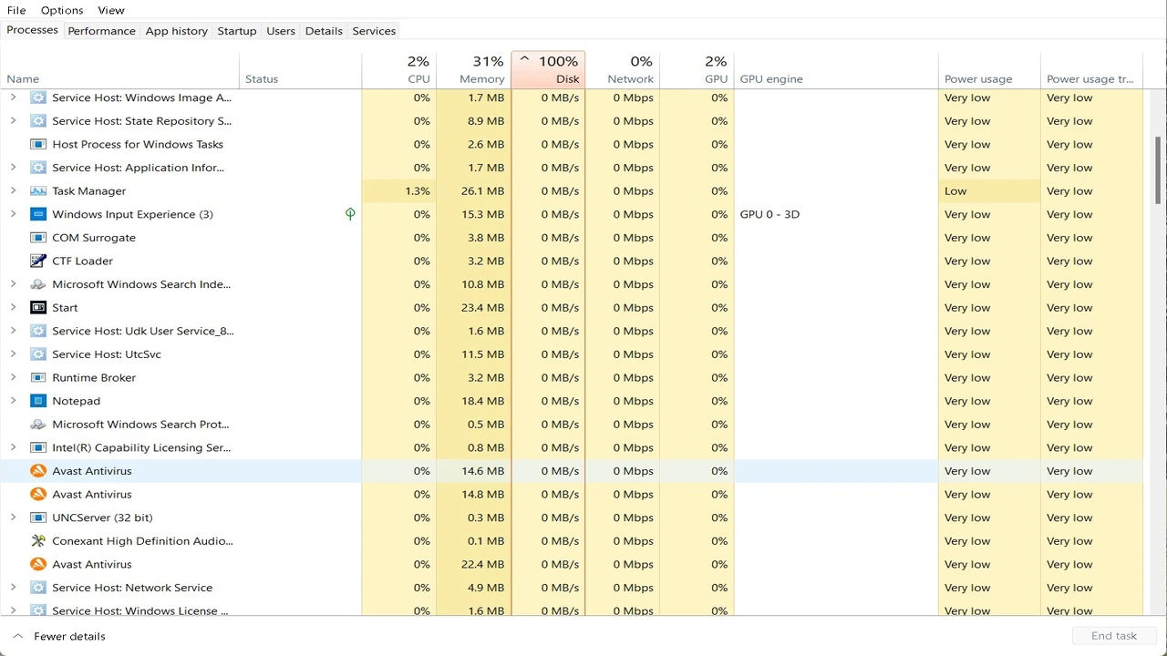Click the Notepad process icon

pos(38,401)
